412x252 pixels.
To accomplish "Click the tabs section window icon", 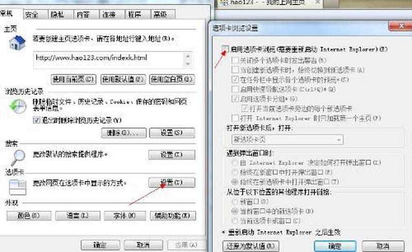I will click(x=18, y=187).
